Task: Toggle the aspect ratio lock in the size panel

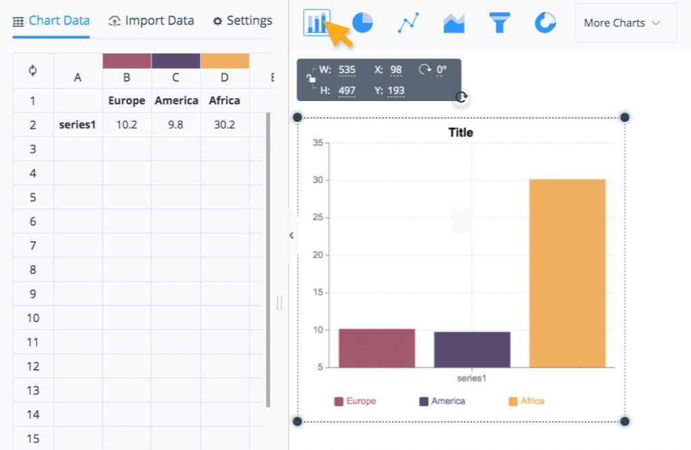Action: (310, 80)
